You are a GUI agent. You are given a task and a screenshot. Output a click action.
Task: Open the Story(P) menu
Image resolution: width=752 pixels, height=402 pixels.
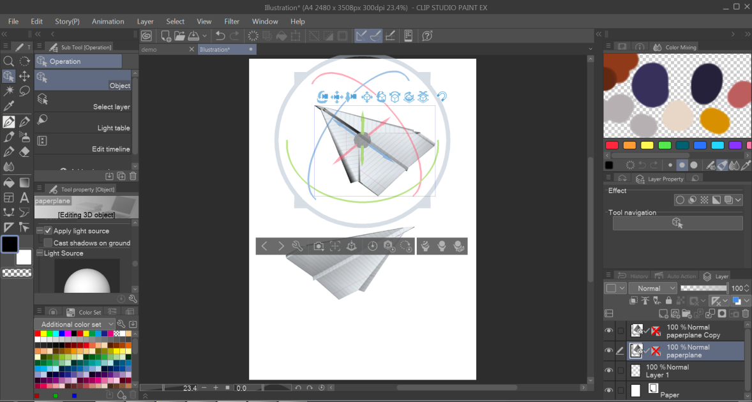[x=67, y=22]
